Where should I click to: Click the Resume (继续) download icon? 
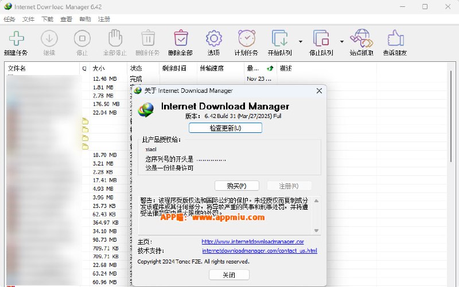(x=49, y=38)
